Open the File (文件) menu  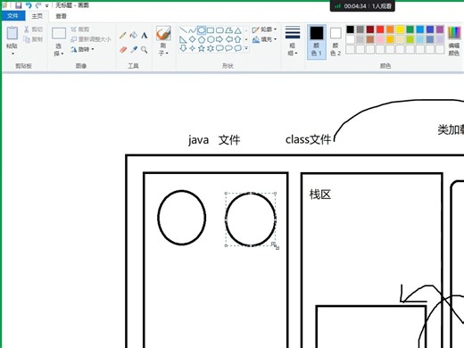coord(12,16)
